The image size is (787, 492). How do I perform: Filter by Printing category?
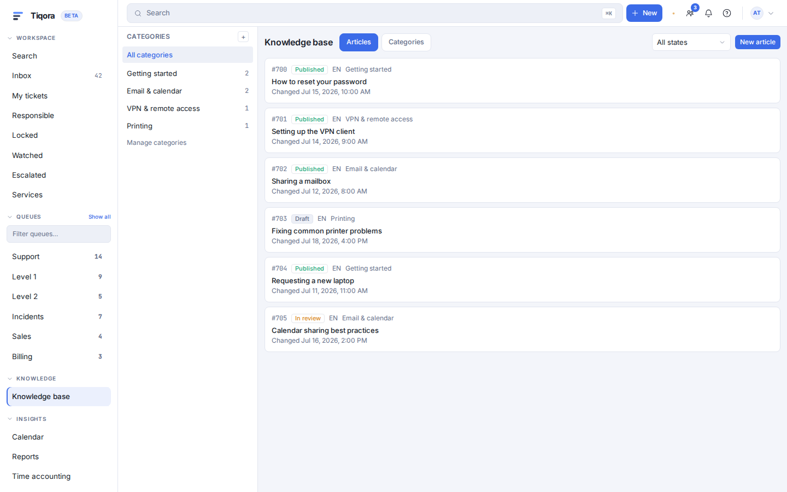(x=187, y=126)
